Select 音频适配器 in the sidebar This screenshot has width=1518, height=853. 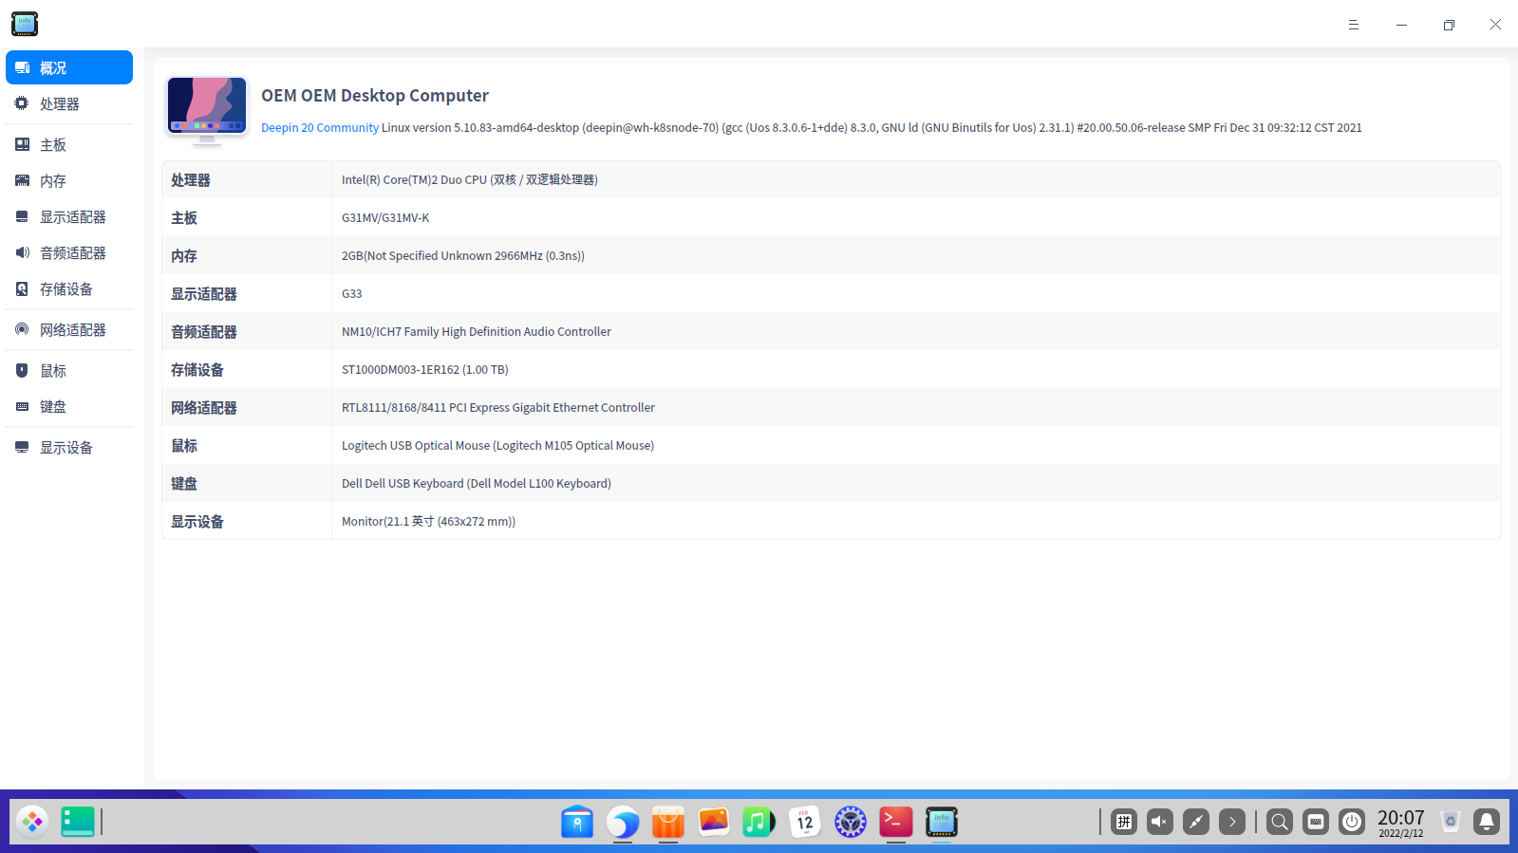69,252
